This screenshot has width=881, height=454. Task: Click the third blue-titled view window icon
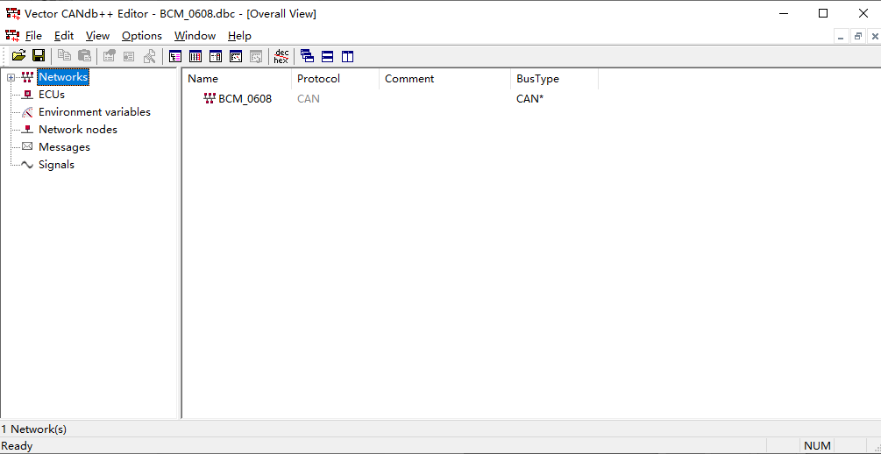[x=215, y=56]
